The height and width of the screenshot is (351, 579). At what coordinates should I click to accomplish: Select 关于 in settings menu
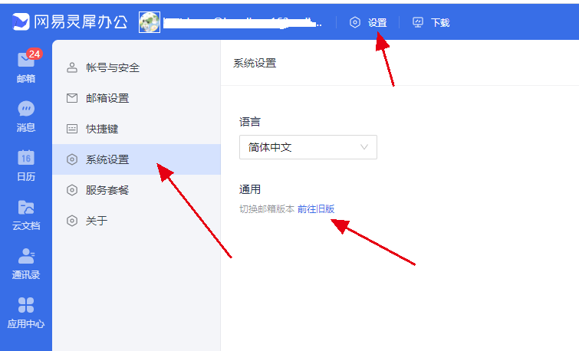(x=137, y=221)
